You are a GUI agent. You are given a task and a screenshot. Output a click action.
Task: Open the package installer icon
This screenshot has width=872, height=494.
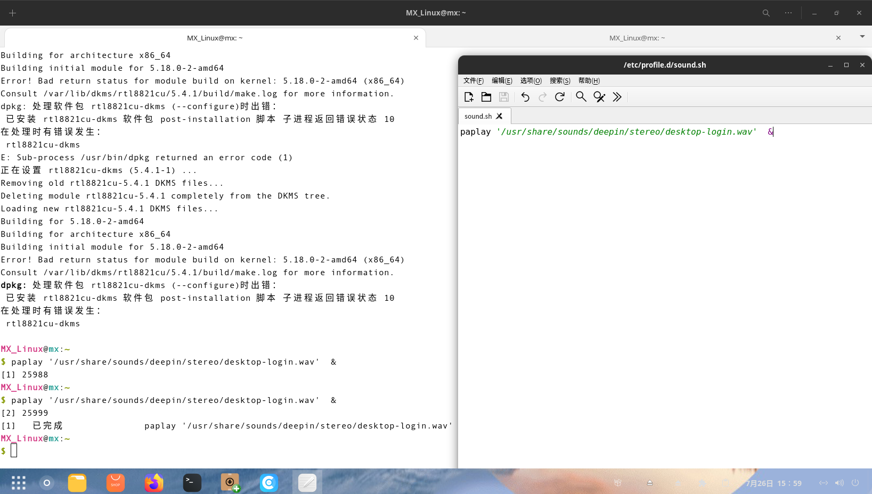231,483
